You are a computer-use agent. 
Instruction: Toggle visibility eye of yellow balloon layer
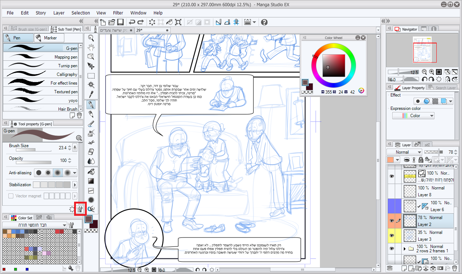tap(391, 176)
